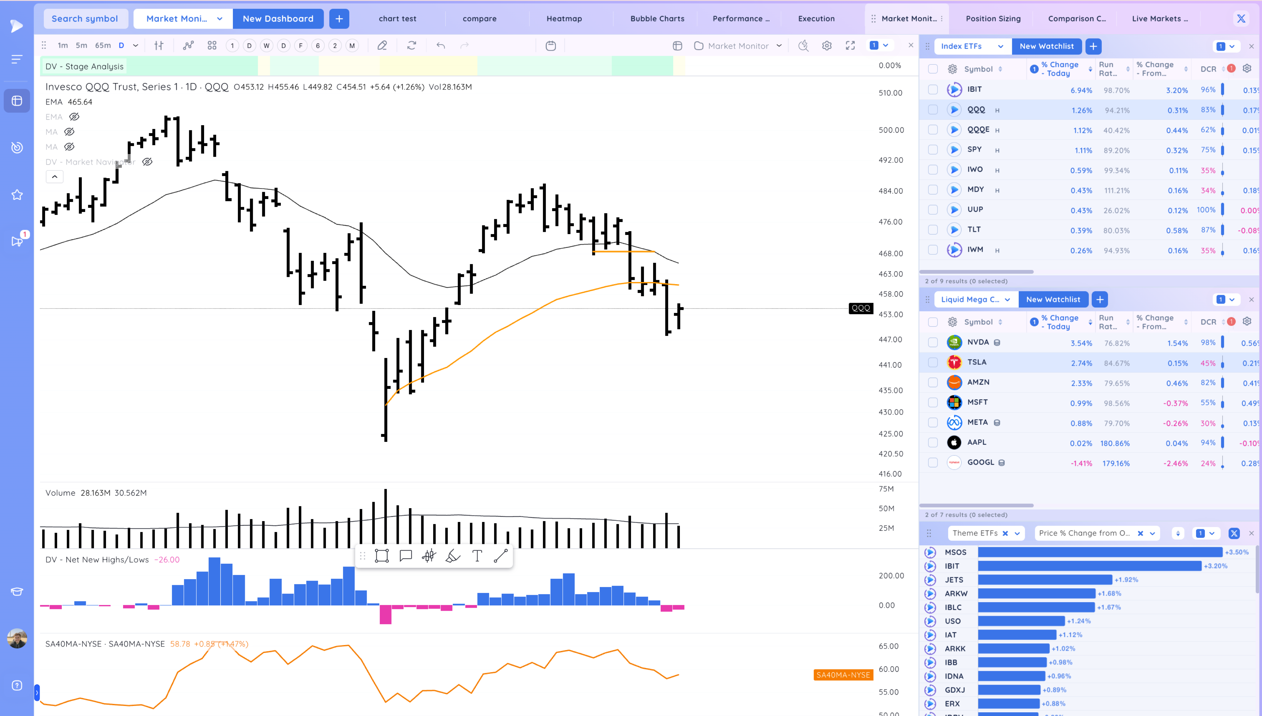
Task: Select the trend line drawing tool
Action: point(500,556)
